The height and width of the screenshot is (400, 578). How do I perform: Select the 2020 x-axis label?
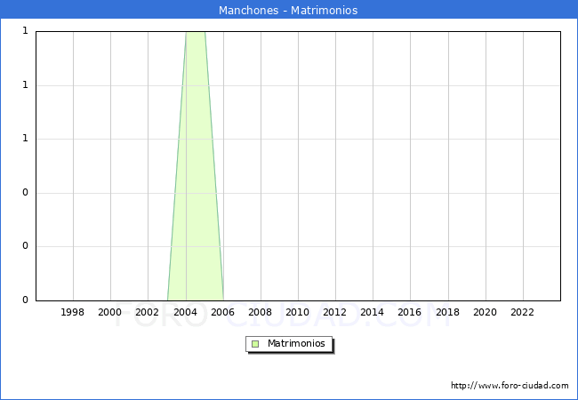pos(485,312)
